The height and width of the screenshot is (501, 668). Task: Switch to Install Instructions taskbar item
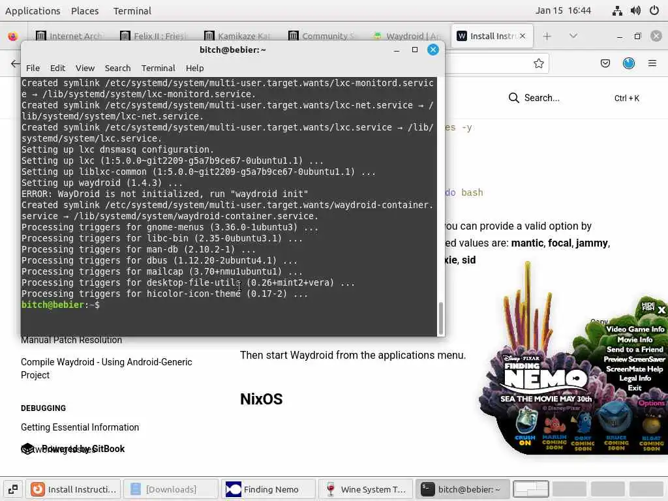pyautogui.click(x=73, y=489)
